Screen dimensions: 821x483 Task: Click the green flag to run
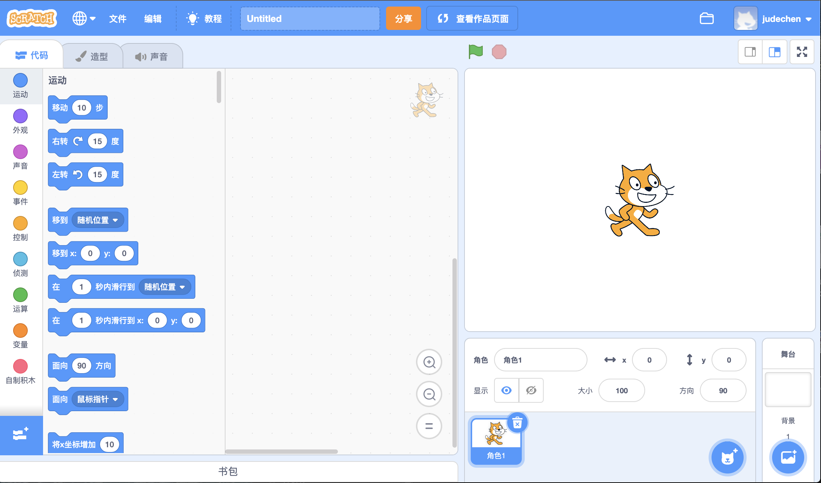(476, 52)
